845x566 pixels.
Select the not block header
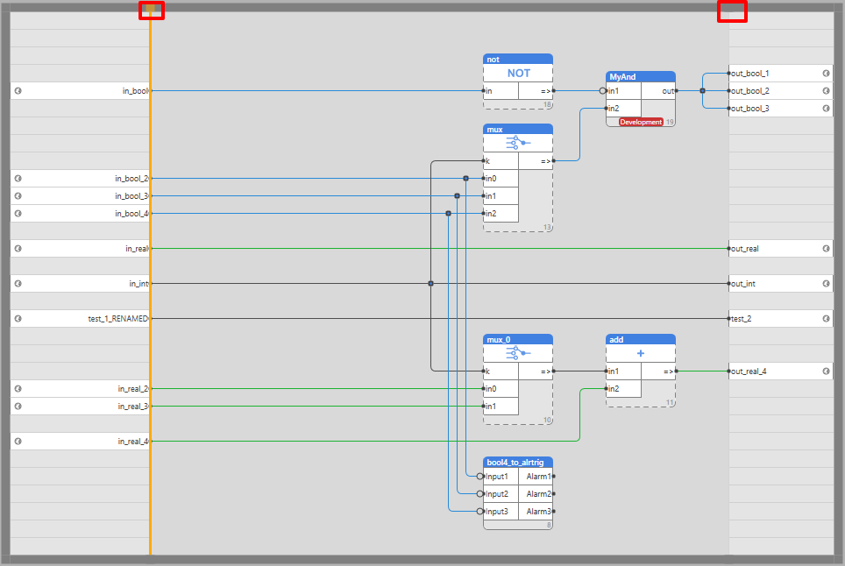(518, 60)
